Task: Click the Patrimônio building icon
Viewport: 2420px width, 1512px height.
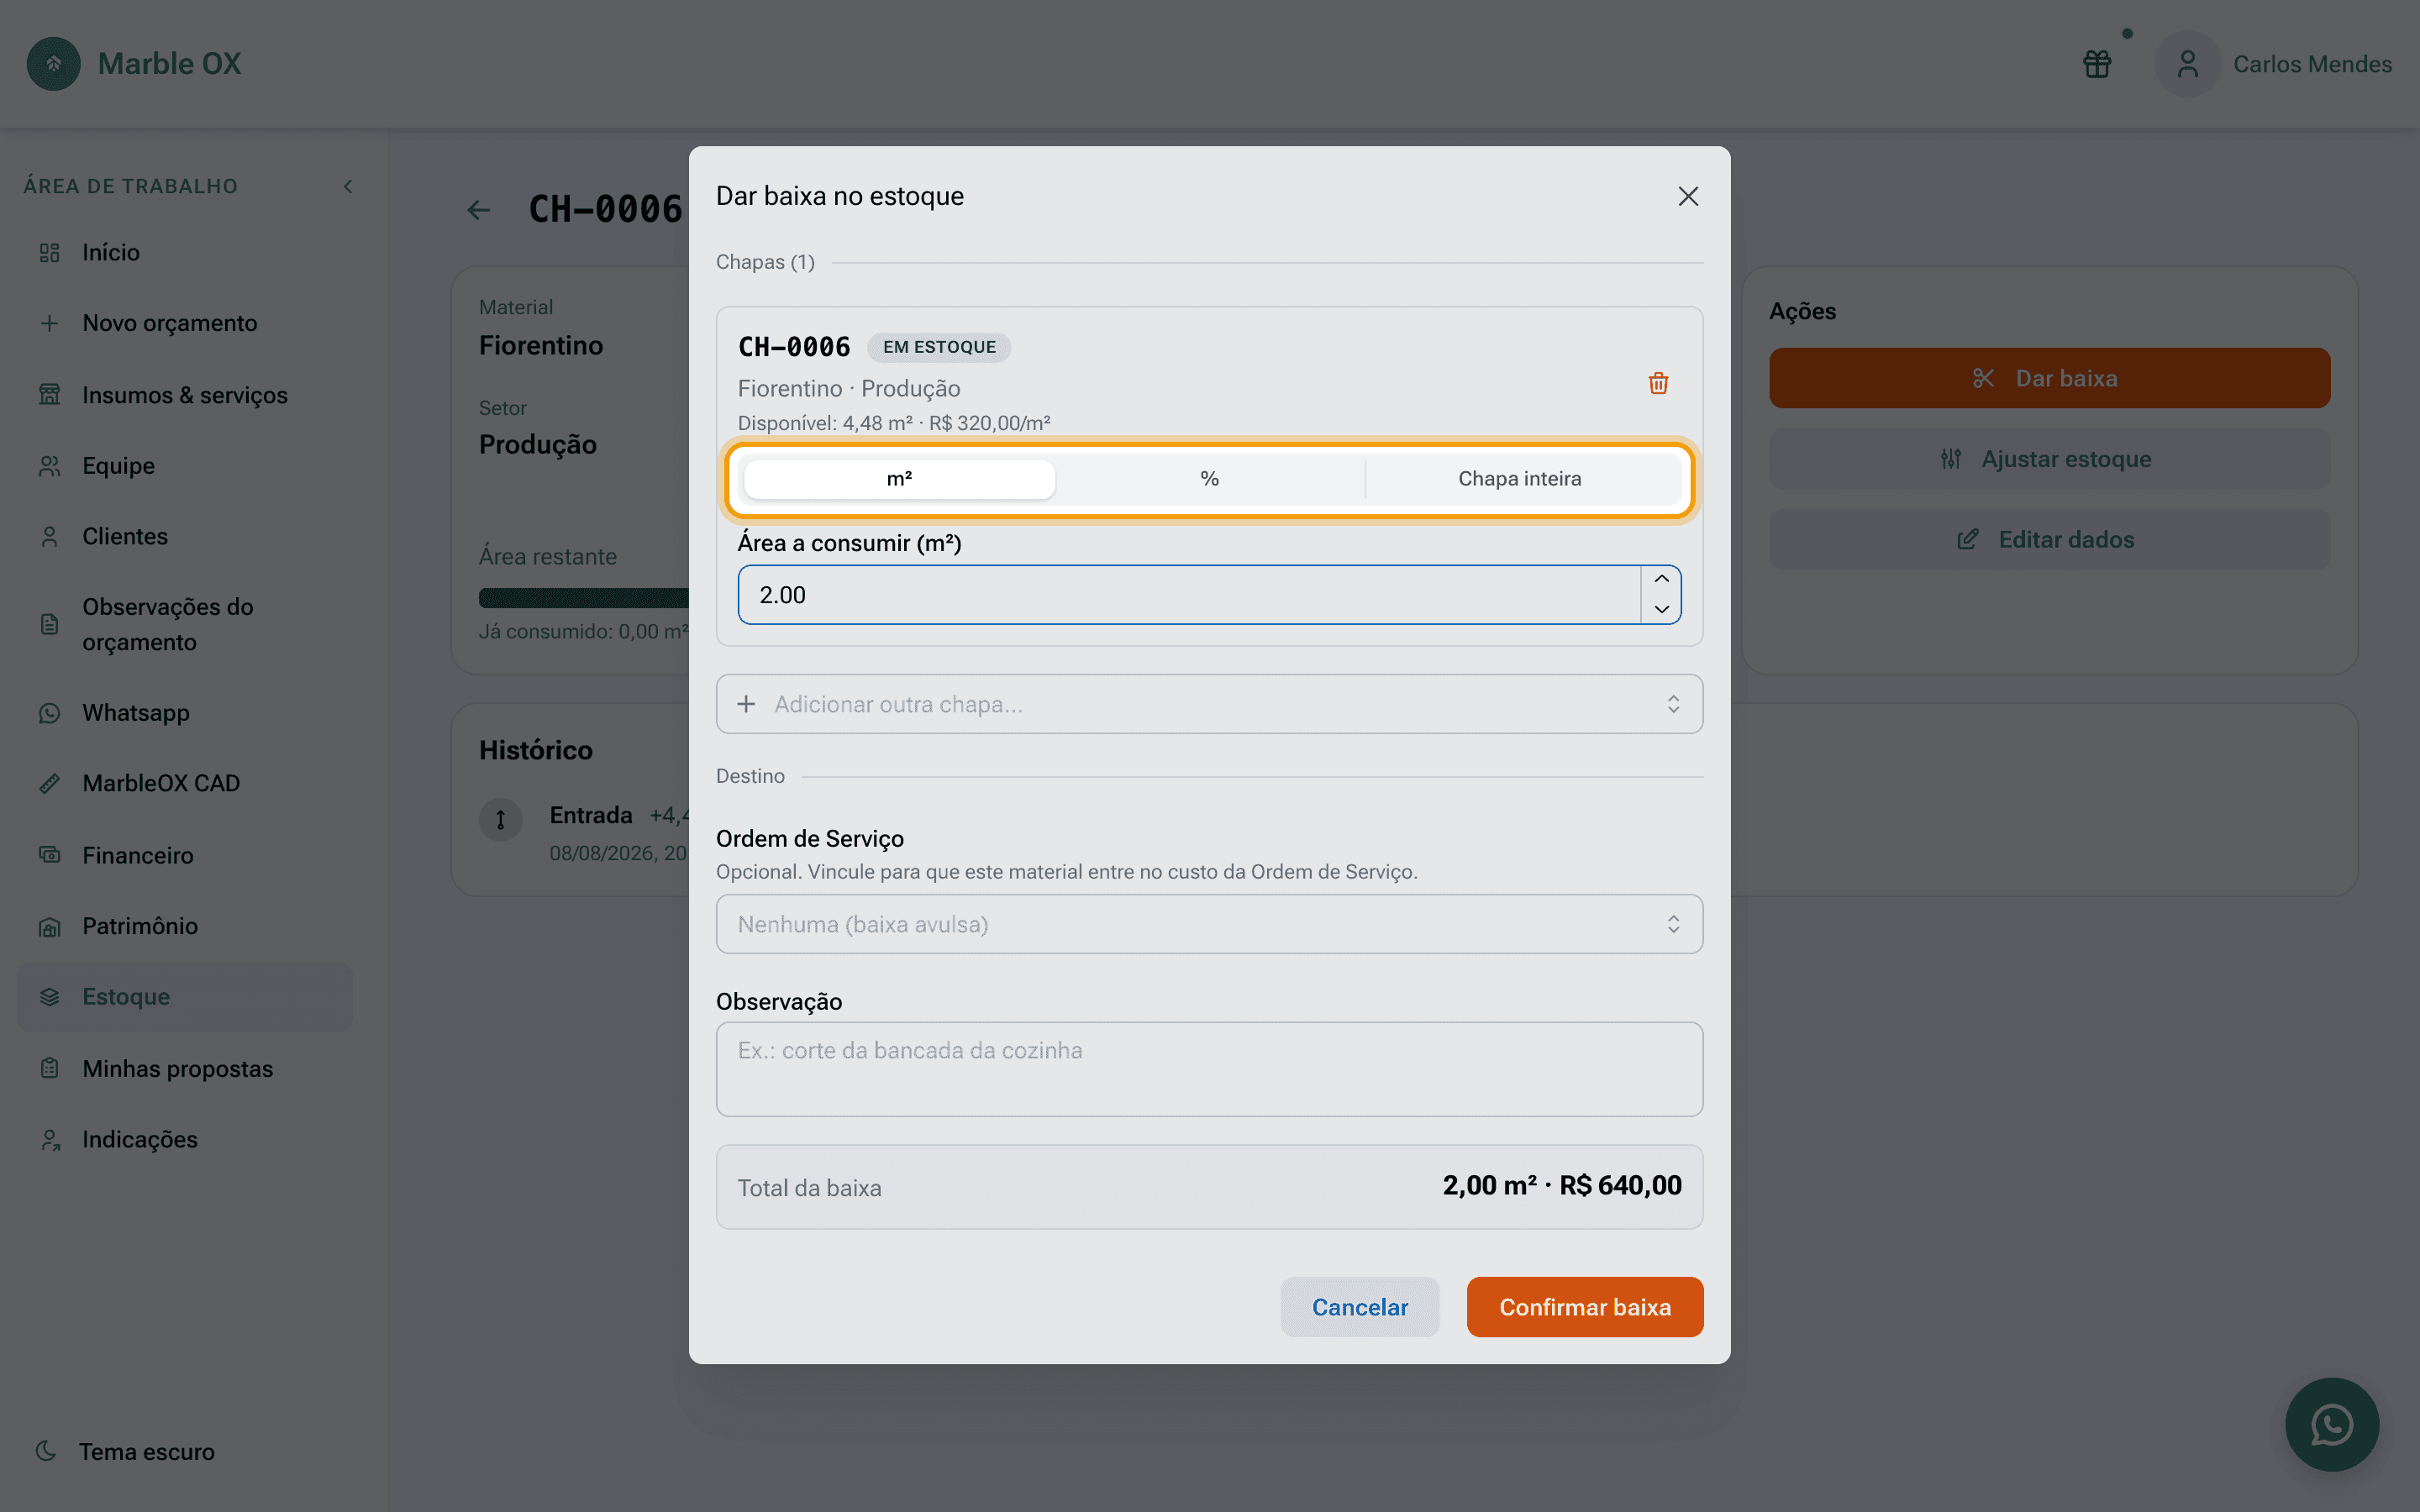Action: pos(49,926)
